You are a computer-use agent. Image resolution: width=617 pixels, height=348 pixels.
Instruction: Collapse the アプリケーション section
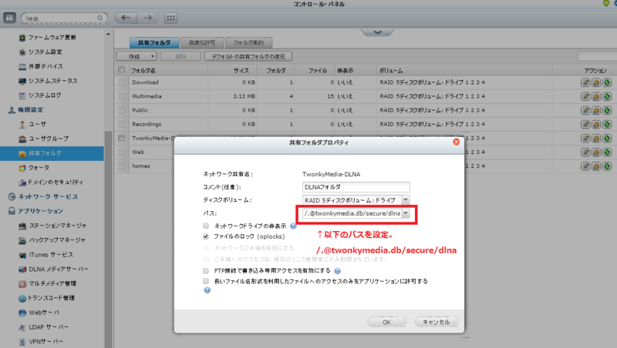35,211
